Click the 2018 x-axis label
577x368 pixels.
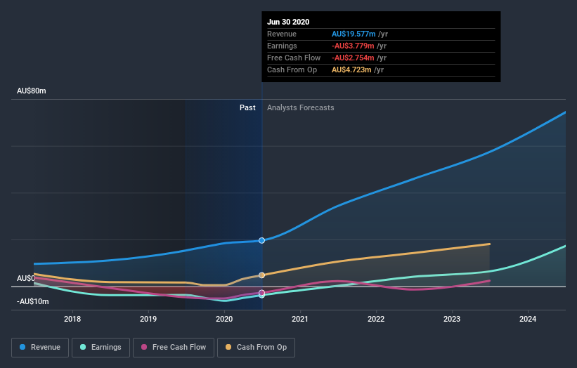pos(72,319)
